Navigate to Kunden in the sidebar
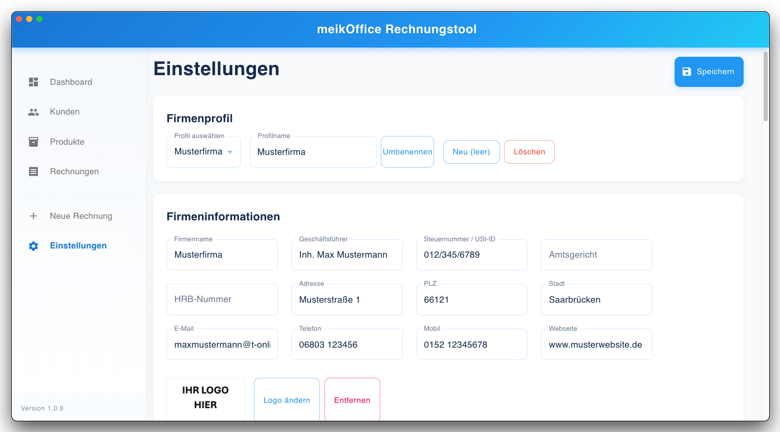 tap(64, 111)
